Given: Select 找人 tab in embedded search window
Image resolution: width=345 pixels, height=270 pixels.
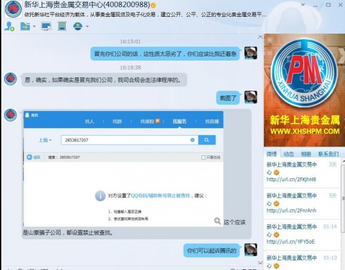Looking at the screenshot, I should [x=89, y=121].
